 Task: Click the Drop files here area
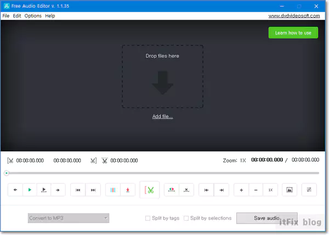coord(163,76)
